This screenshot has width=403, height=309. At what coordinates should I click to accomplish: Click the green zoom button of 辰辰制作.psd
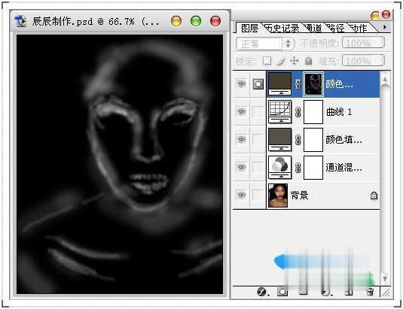coord(196,21)
